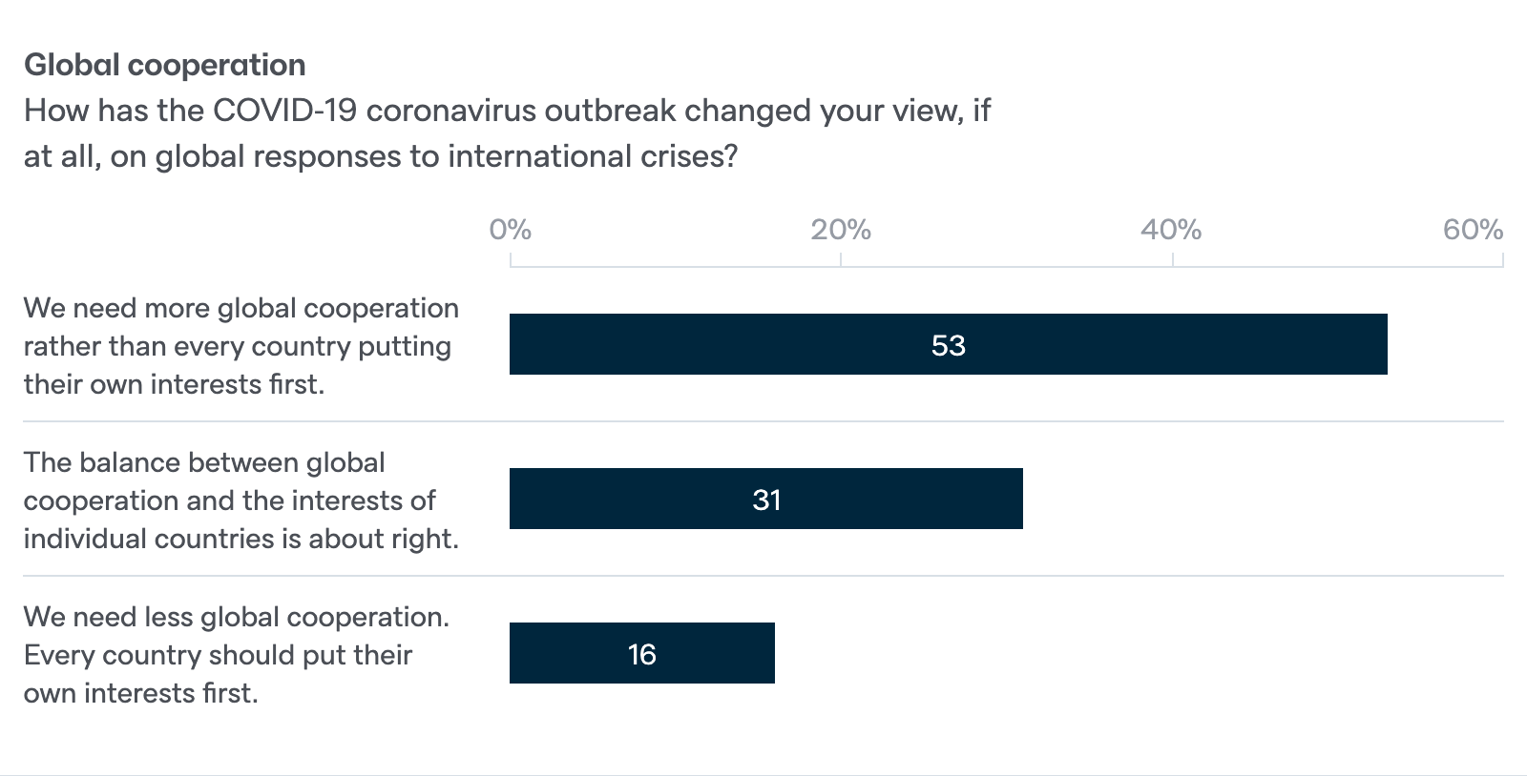Image resolution: width=1527 pixels, height=776 pixels.
Task: Click the 'We need less global cooperation' label
Action: click(236, 617)
